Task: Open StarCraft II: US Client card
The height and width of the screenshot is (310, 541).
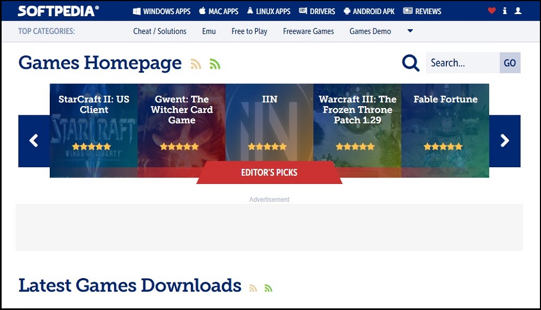Action: [94, 130]
